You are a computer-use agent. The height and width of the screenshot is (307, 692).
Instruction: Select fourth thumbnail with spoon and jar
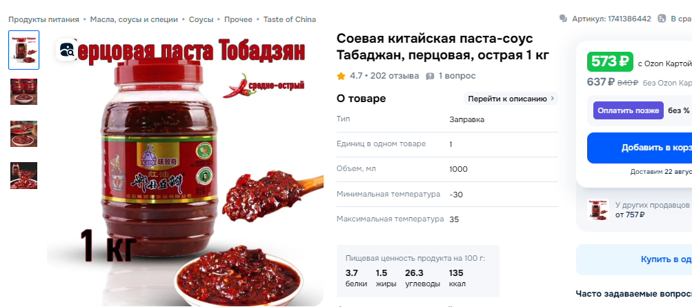(24, 175)
